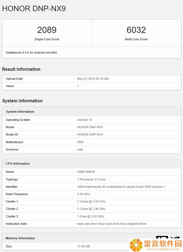Click the Cluster 1 label
This screenshot has width=183, height=252.
click(x=12, y=202)
